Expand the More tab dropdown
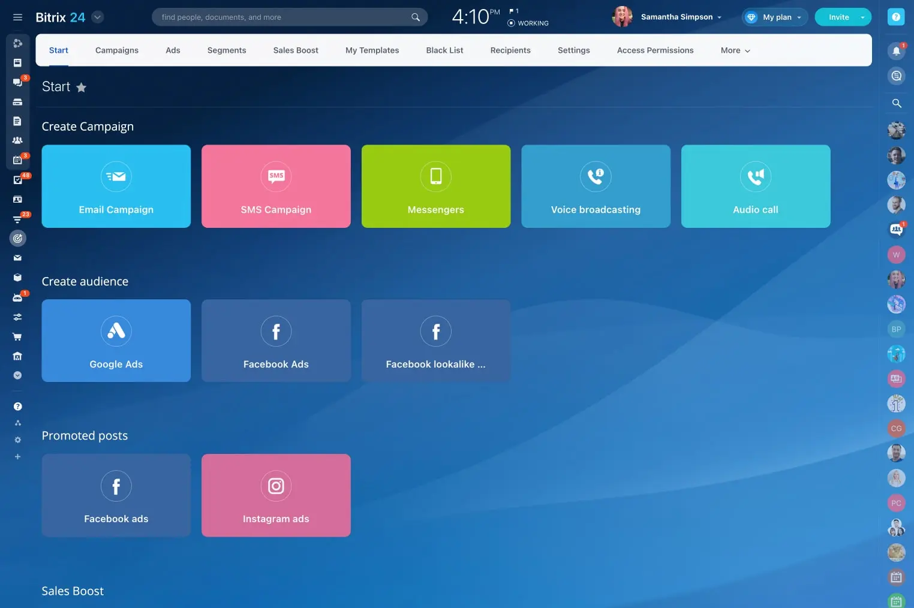 pos(735,50)
